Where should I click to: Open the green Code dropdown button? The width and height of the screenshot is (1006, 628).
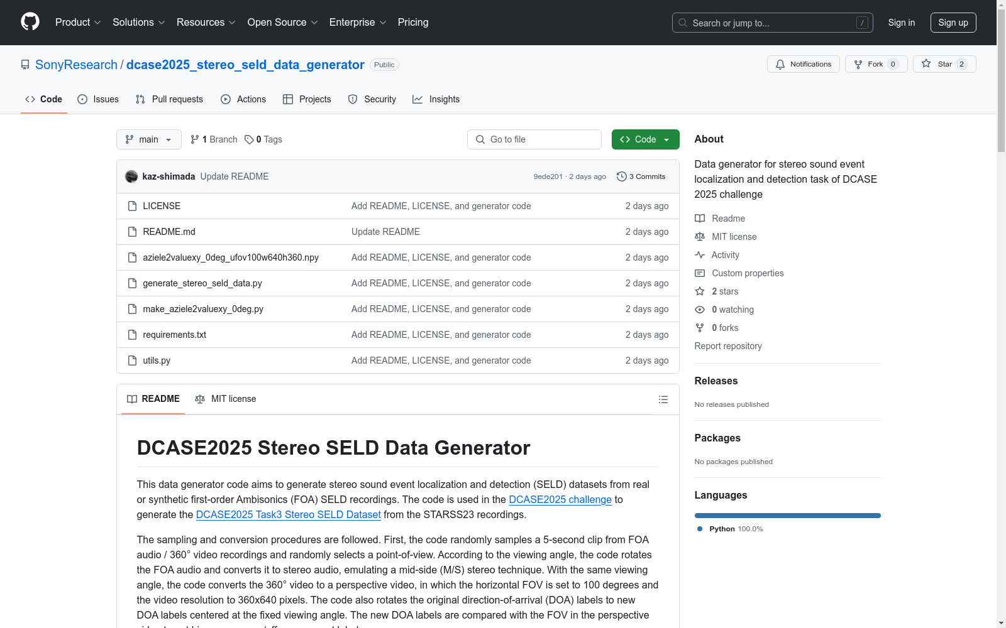pyautogui.click(x=645, y=139)
